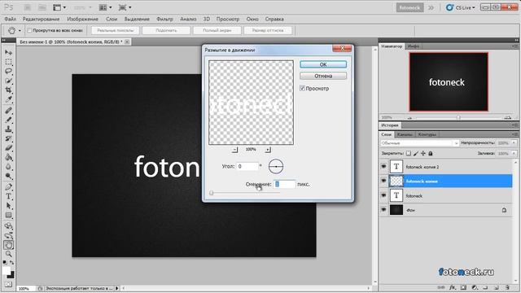Toggle lock image pixels brush icon
Image resolution: width=521 pixels, height=293 pixels.
point(416,153)
